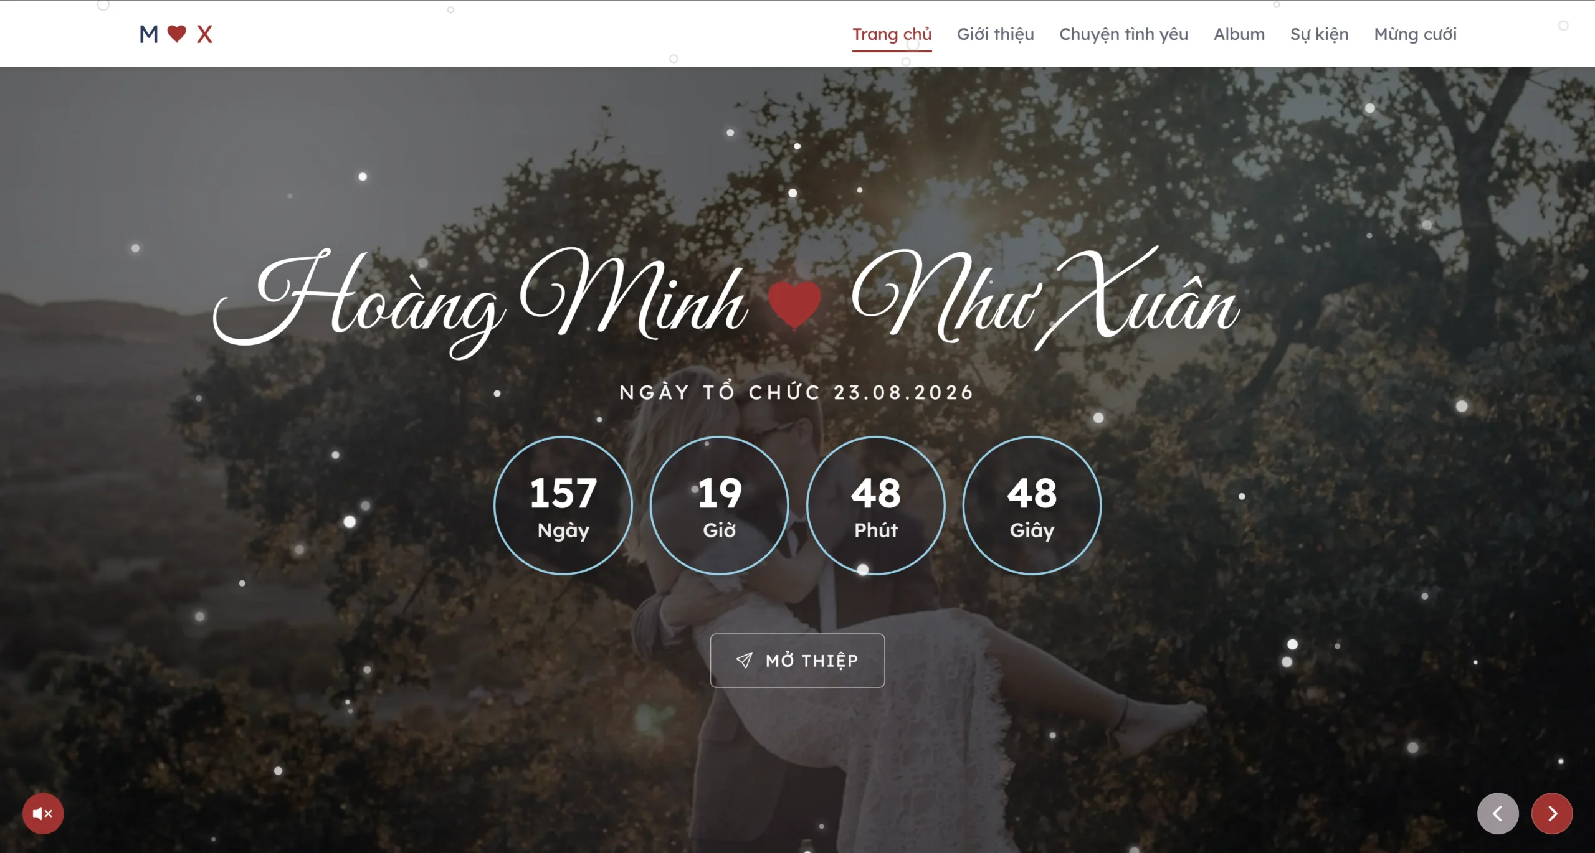Unmute the background music speaker icon
The image size is (1595, 853).
tap(43, 813)
